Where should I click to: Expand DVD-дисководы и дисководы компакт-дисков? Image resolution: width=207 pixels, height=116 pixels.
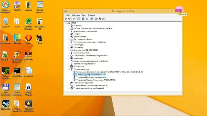pyautogui.click(x=69, y=29)
